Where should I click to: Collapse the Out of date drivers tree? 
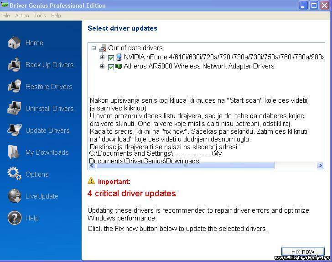point(94,48)
